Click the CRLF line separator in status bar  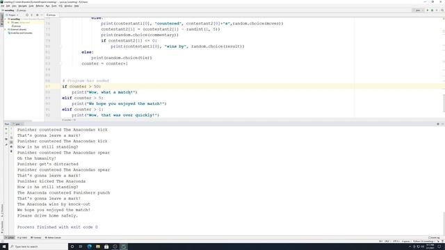pos(387,241)
